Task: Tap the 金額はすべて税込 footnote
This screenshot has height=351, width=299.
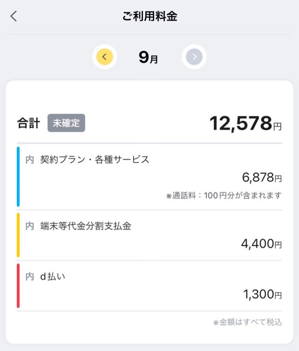Action: 248,322
